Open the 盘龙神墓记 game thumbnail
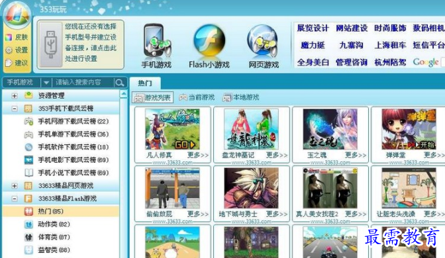Image resolution: width=445 pixels, height=258 pixels. 251,129
